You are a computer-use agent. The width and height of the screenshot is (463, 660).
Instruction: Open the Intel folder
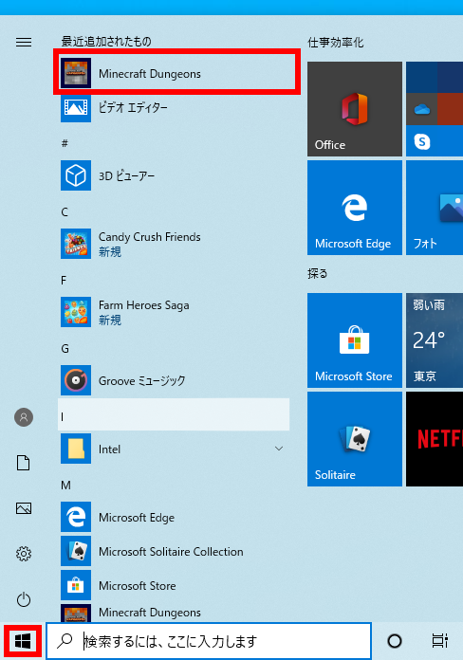point(174,449)
